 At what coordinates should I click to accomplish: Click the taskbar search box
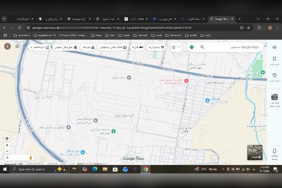click(x=39, y=169)
